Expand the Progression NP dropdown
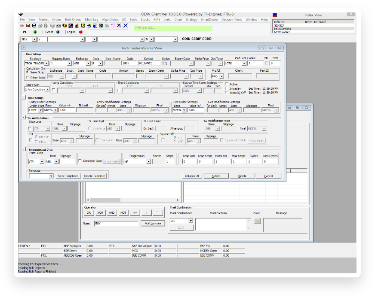The image size is (375, 297). pyautogui.click(x=148, y=162)
